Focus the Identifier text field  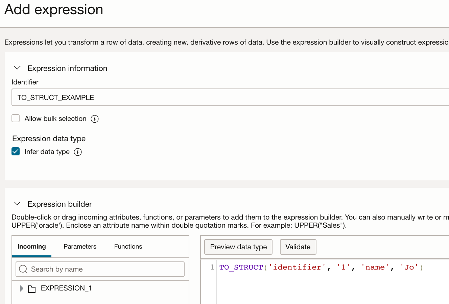point(230,98)
